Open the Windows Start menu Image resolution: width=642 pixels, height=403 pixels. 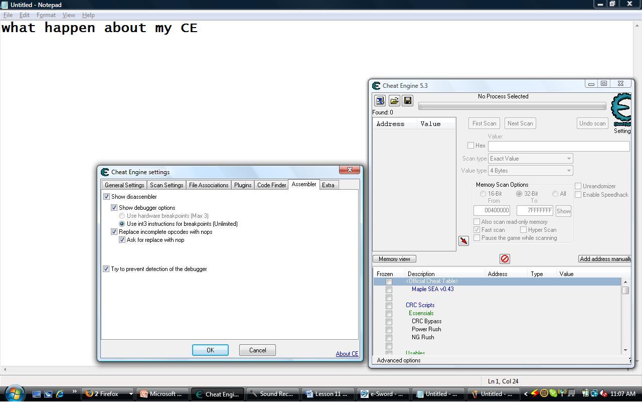(14, 393)
